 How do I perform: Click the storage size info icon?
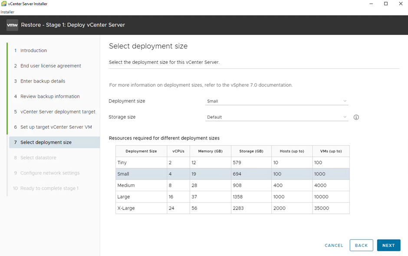point(356,117)
